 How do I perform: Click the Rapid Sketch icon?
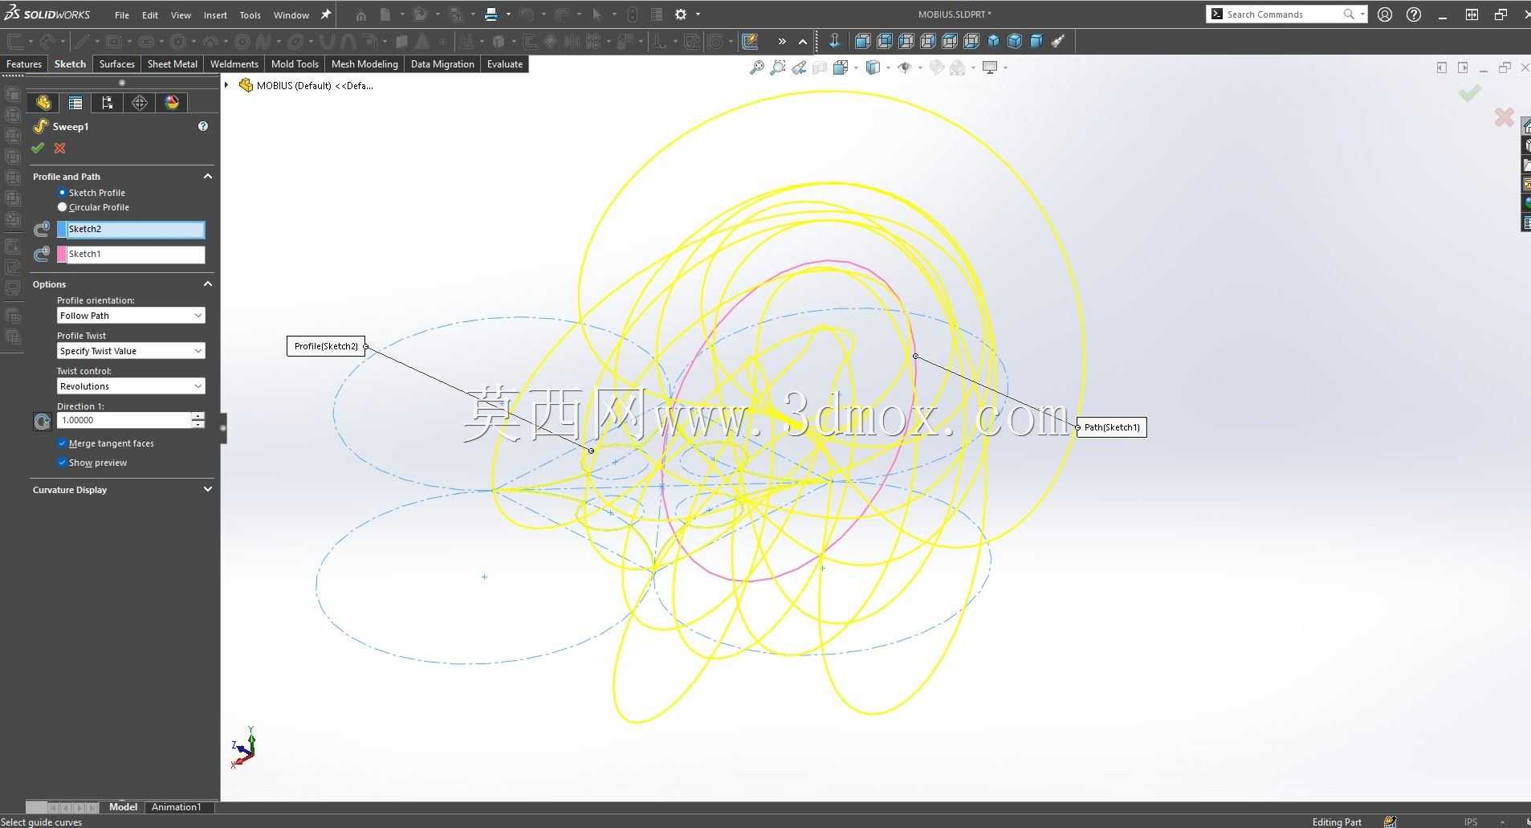pos(751,41)
